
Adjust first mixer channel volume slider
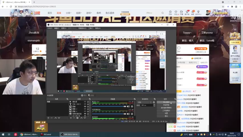109,106
